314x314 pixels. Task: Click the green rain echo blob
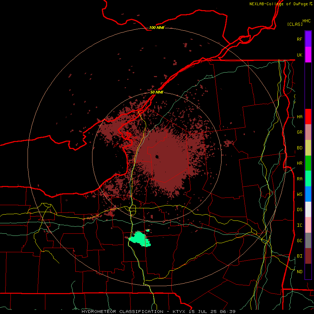pos(140,239)
